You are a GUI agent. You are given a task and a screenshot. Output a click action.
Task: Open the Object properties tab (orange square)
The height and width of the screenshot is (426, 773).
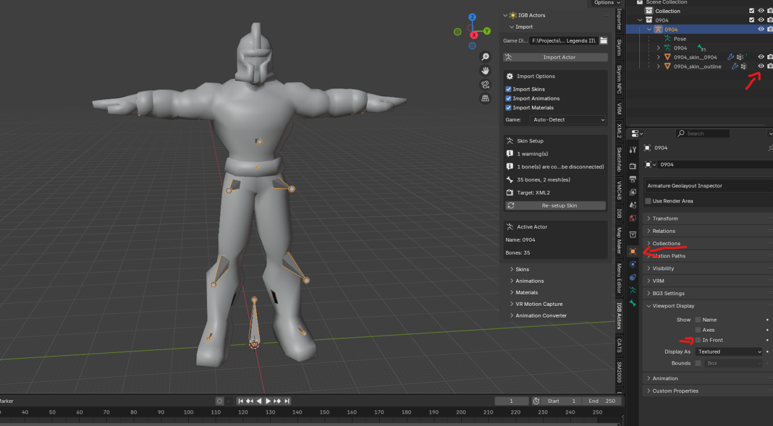point(633,251)
